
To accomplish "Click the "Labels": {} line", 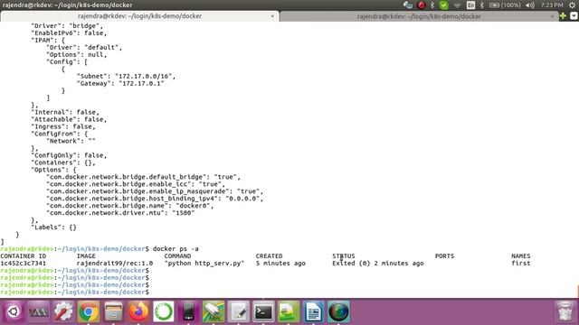I will click(x=54, y=227).
